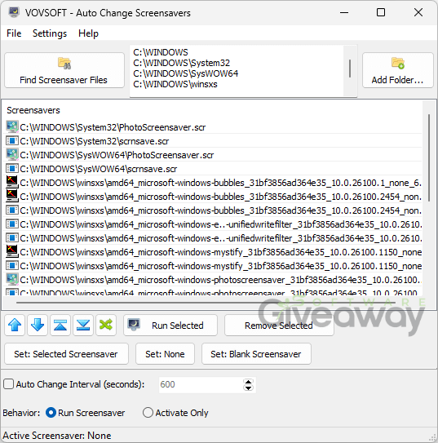Screen dimensions: 438x443
Task: Select C:\WINDOWS\SysWOW64 folder entry
Action: click(185, 73)
